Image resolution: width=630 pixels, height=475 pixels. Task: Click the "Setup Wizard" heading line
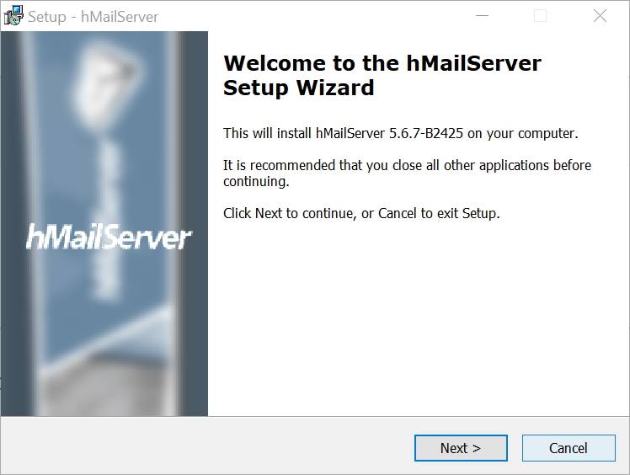299,88
